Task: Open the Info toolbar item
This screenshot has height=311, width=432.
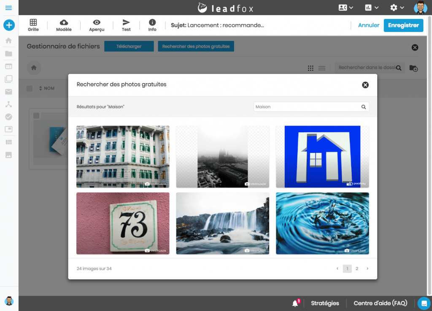Action: tap(152, 25)
